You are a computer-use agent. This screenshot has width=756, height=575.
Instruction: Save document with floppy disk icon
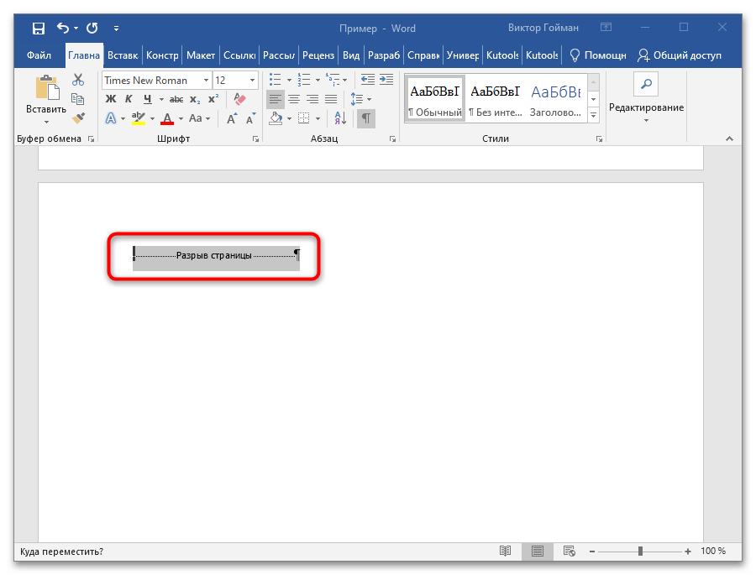pos(38,28)
